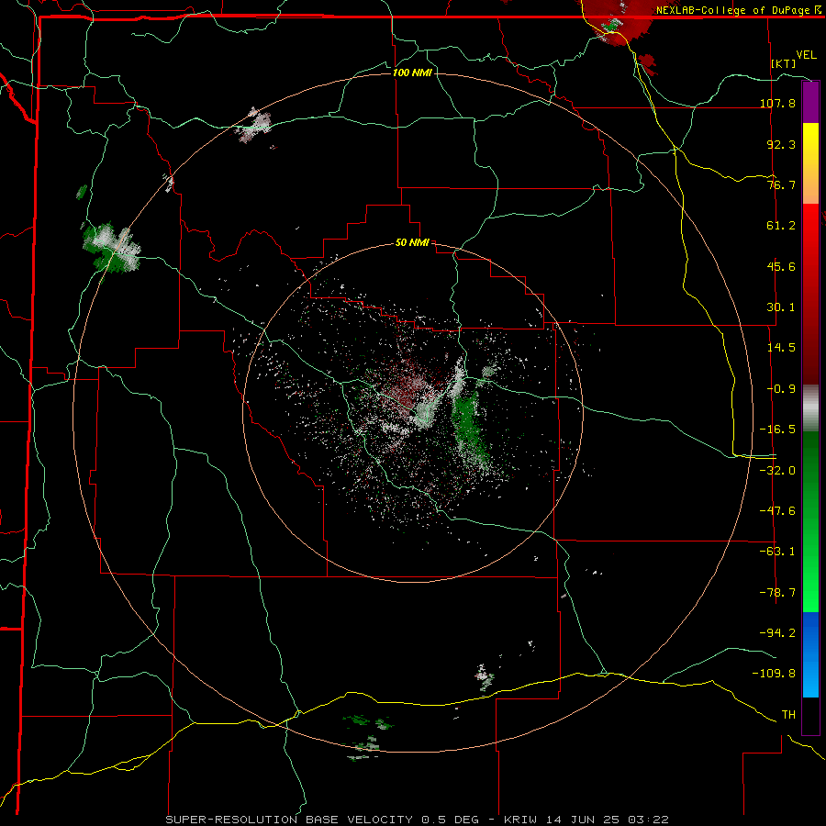This screenshot has width=826, height=826.
Task: Click the -78.7 velocity legend value
Action: click(777, 593)
